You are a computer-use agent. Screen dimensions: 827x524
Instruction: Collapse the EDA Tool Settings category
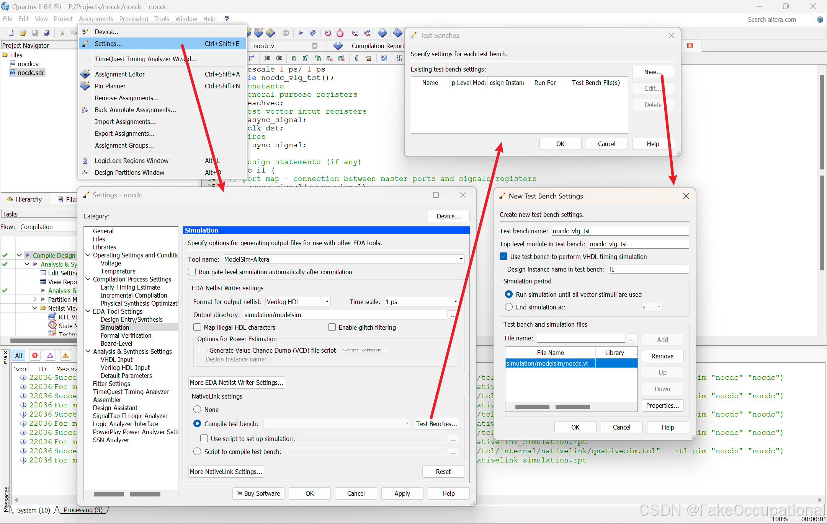(88, 311)
